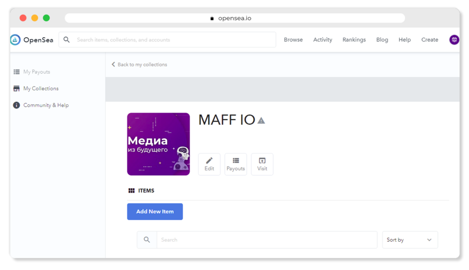Open the Rankings menu item
This screenshot has height=270, width=469.
click(354, 40)
